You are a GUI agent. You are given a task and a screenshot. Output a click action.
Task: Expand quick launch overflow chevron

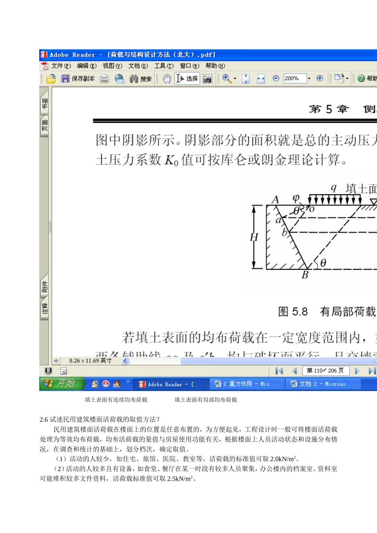pyautogui.click(x=128, y=382)
